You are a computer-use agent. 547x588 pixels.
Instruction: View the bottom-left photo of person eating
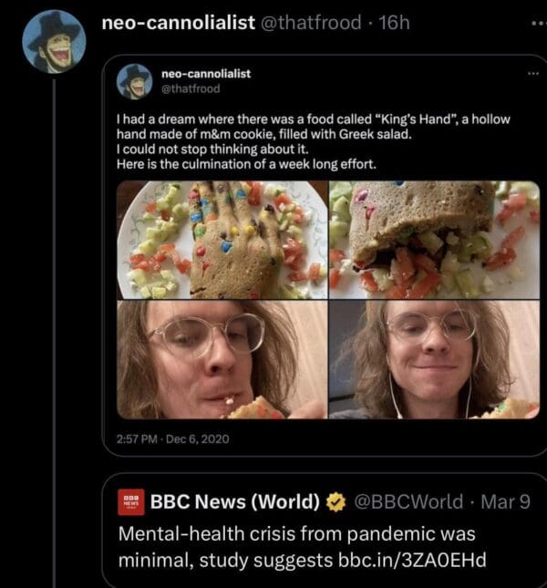click(x=222, y=359)
